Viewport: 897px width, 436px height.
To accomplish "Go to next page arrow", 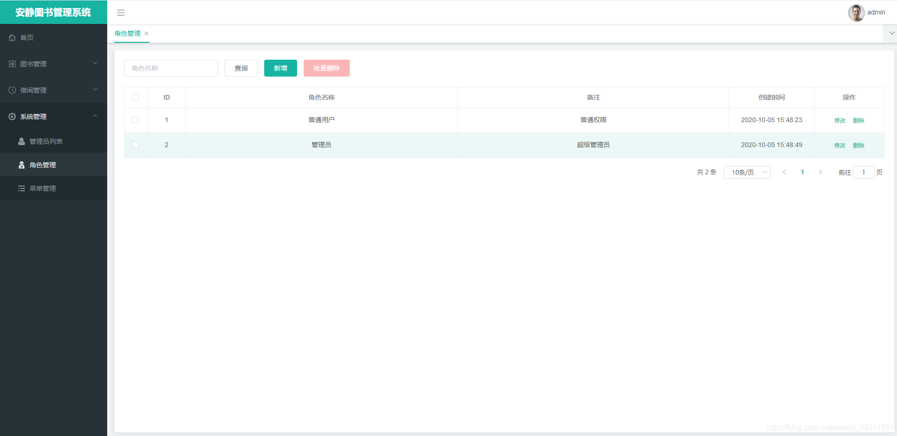I will tap(820, 172).
